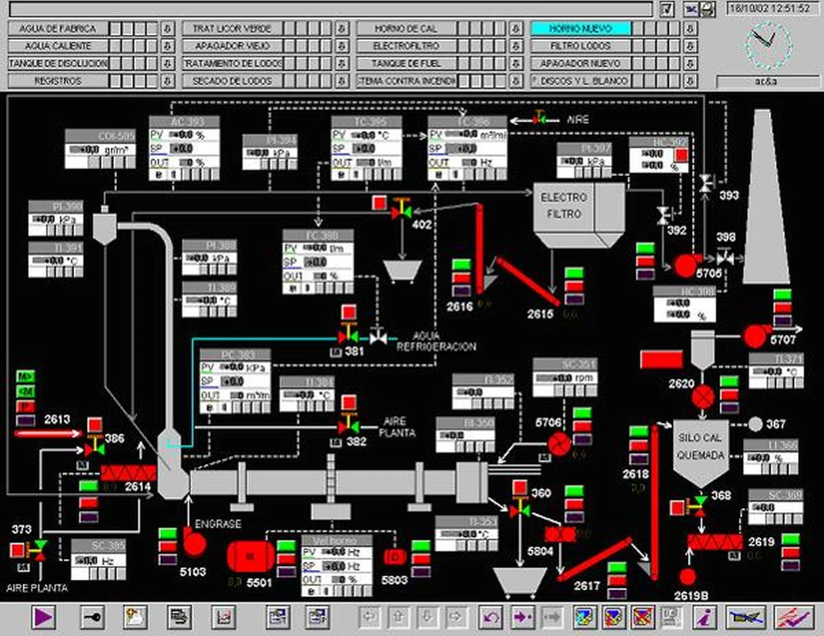Select the red motor 5501 symbol
The width and height of the screenshot is (824, 636).
click(x=251, y=557)
